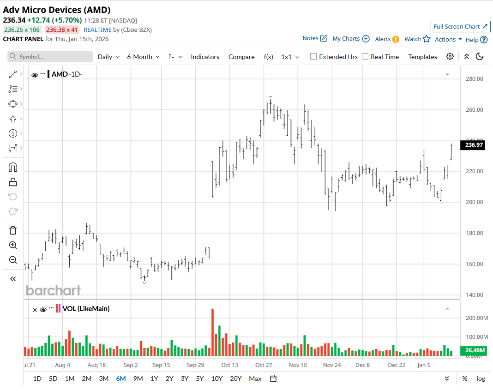Screen dimensions: 493x391
Task: Collapse the header with double up chevron
Action: [467, 57]
